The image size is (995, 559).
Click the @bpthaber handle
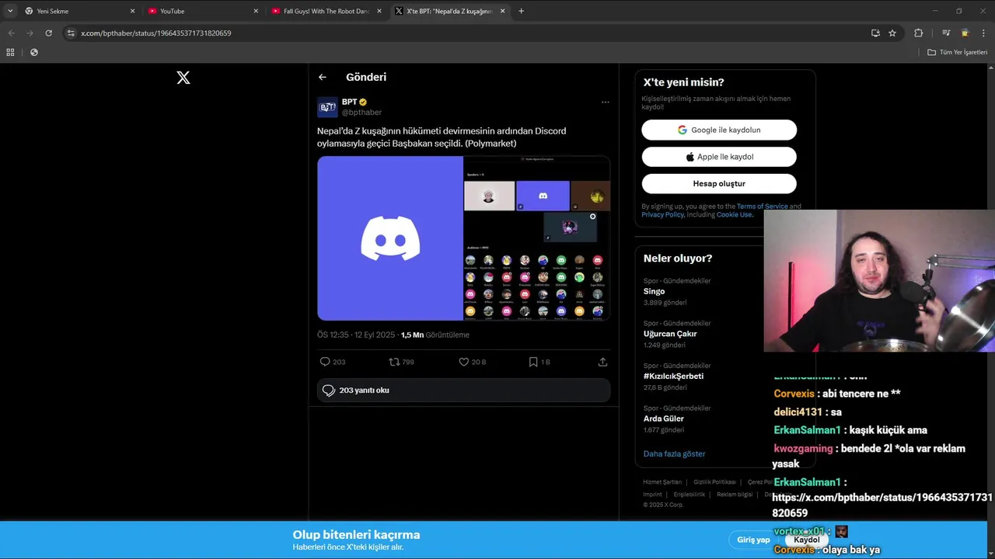pos(361,113)
